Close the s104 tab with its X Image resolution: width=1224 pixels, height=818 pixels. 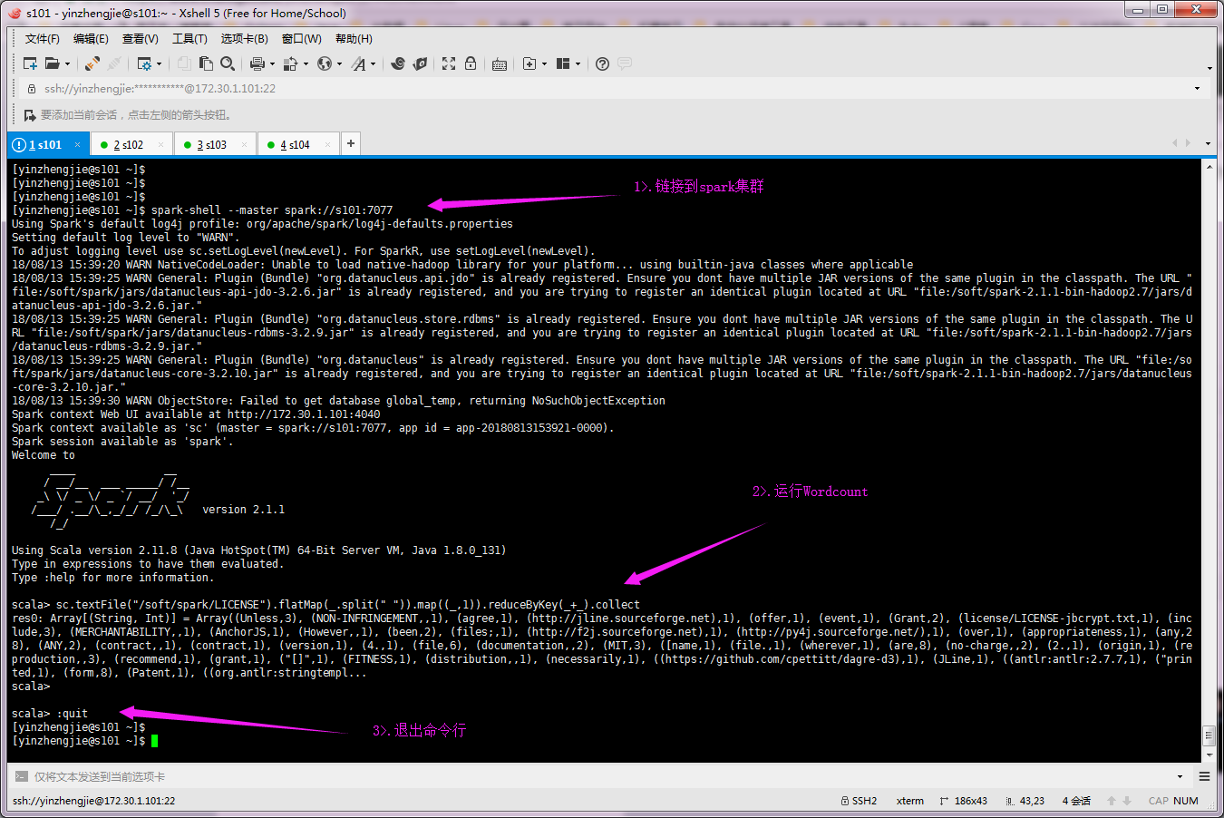point(328,144)
